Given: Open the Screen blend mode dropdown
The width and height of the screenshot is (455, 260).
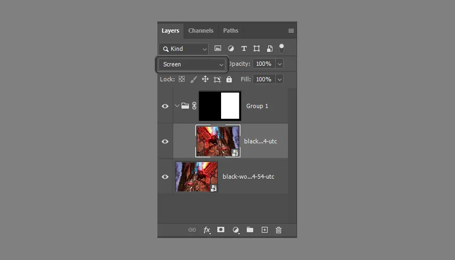Looking at the screenshot, I should (x=193, y=64).
